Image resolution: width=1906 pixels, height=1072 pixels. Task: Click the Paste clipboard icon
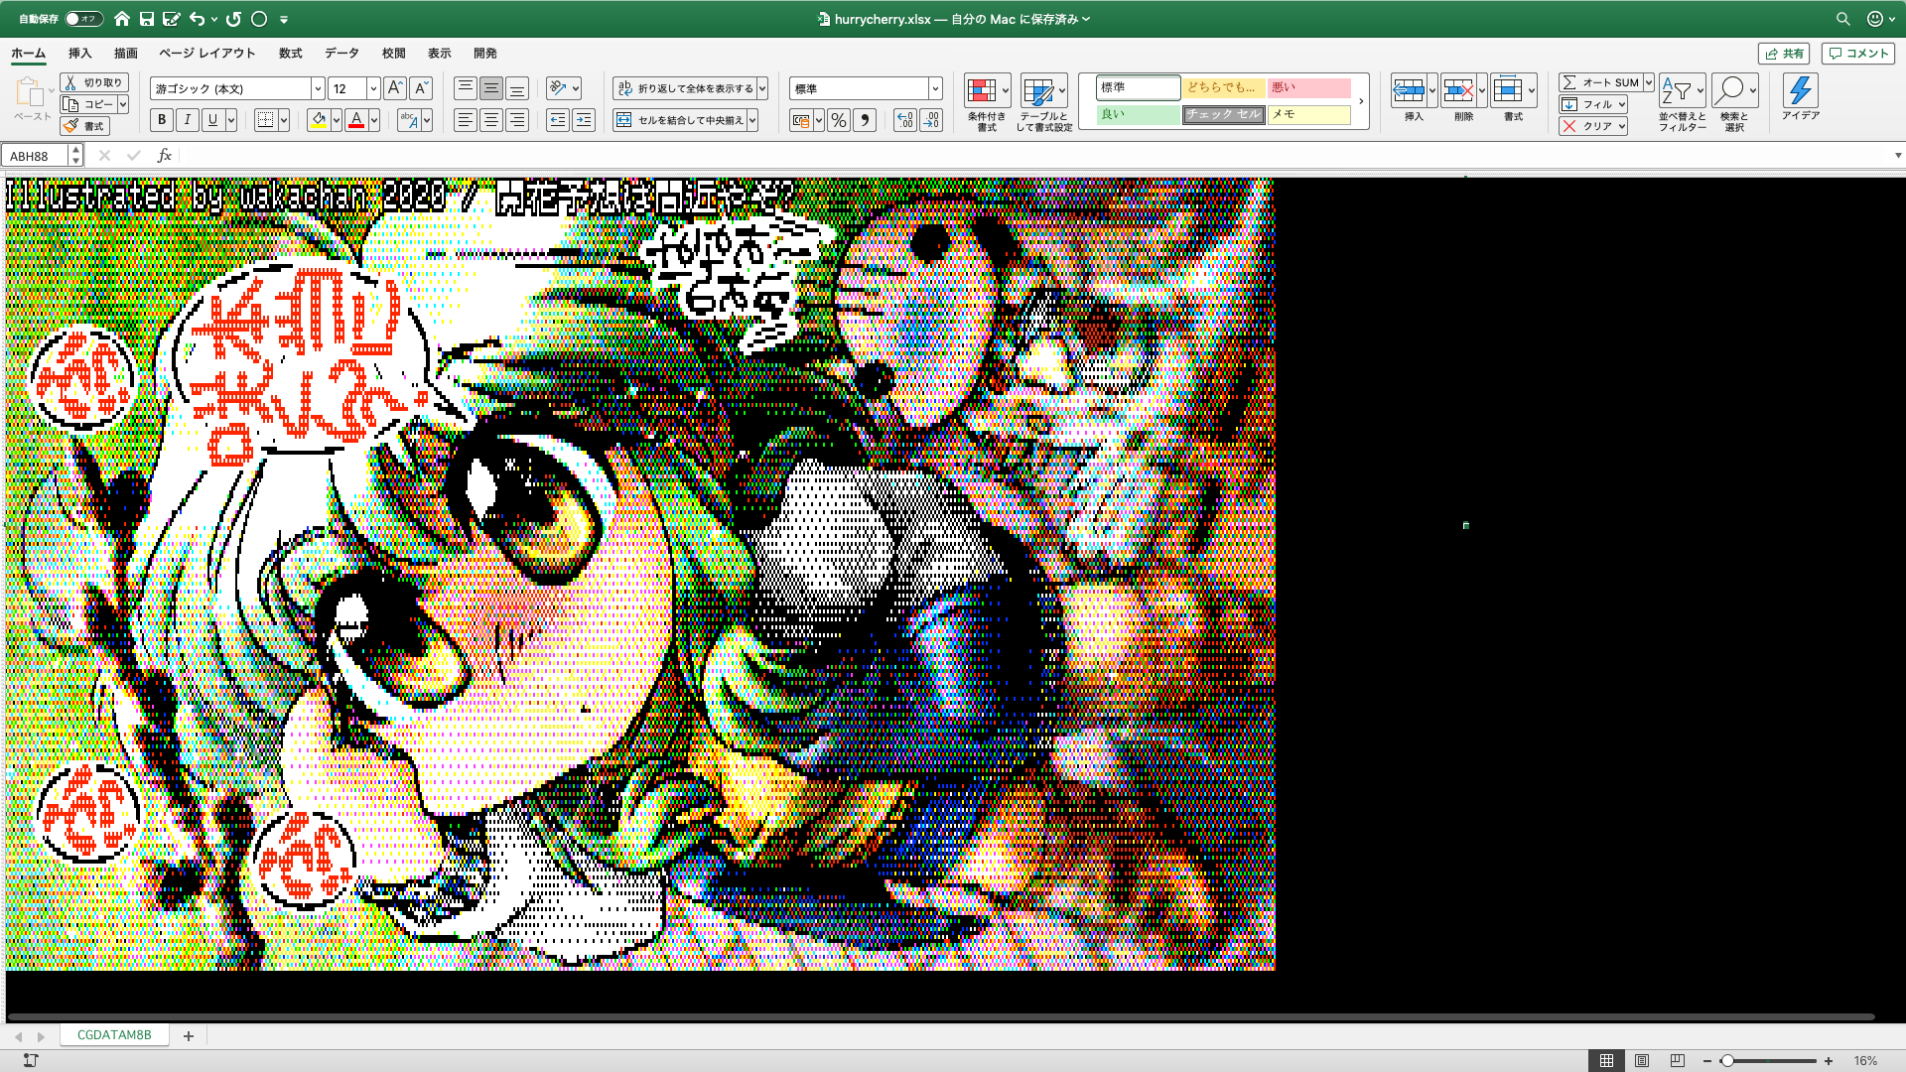click(30, 92)
